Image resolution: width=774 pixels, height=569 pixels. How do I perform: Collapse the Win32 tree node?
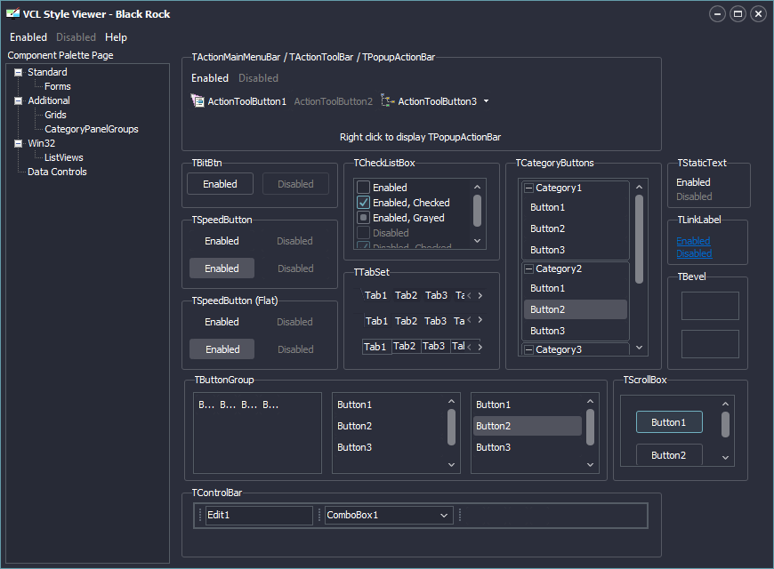coord(19,144)
